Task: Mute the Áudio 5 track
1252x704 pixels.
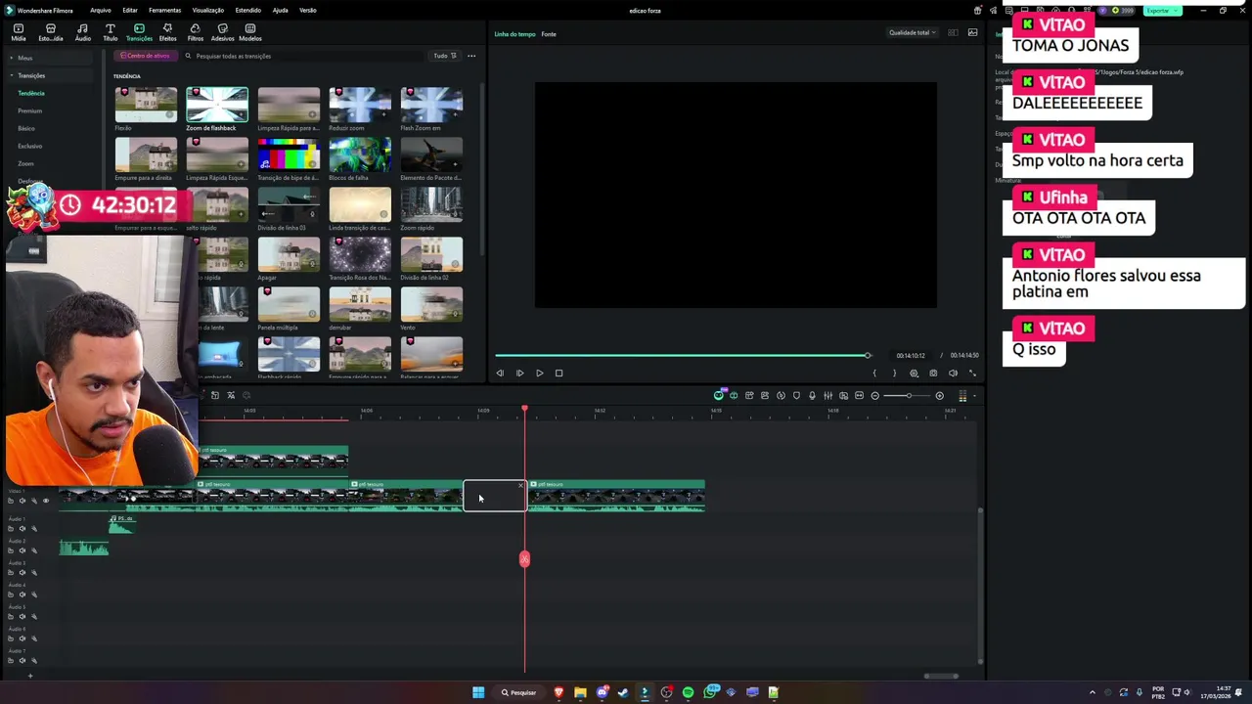Action: pyautogui.click(x=22, y=616)
